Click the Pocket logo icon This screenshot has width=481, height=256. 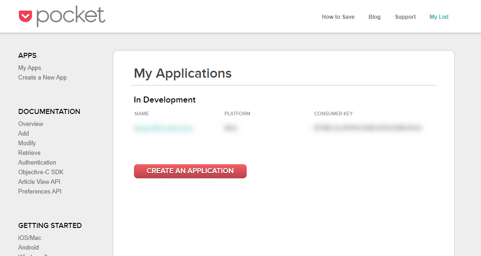(x=25, y=17)
